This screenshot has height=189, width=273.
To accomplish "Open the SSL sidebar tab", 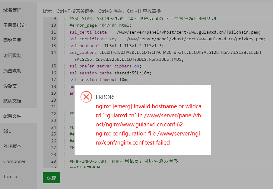I will (7, 131).
